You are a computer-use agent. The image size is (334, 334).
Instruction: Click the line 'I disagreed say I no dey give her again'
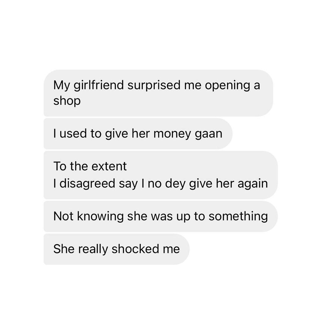pyautogui.click(x=161, y=184)
